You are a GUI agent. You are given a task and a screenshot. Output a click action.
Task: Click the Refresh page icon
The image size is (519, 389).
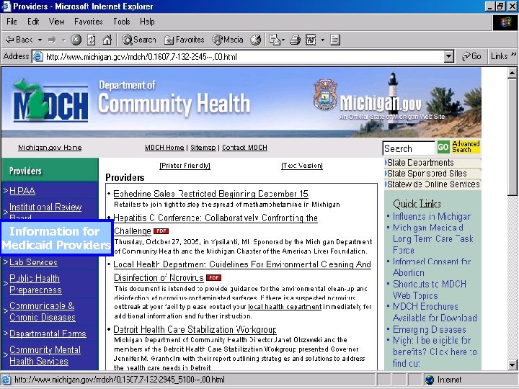(x=92, y=40)
